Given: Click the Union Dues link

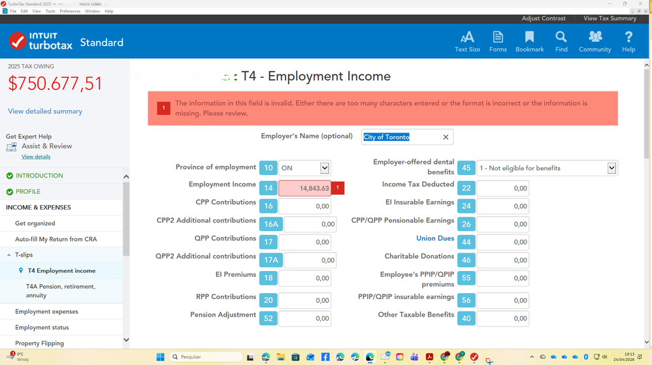Looking at the screenshot, I should (435, 238).
